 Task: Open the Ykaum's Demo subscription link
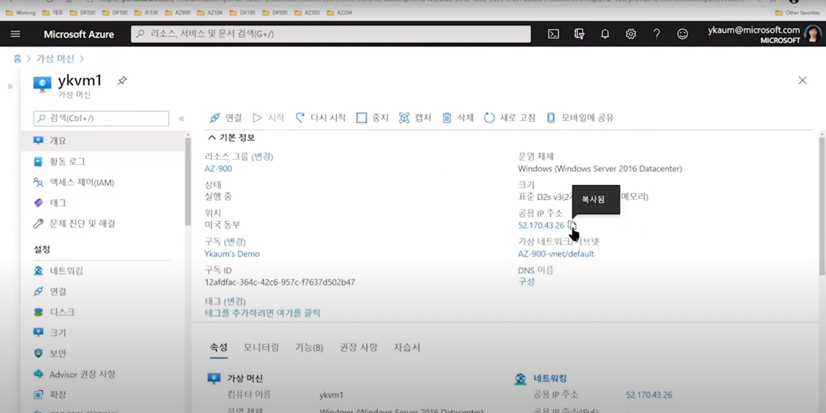(x=232, y=254)
